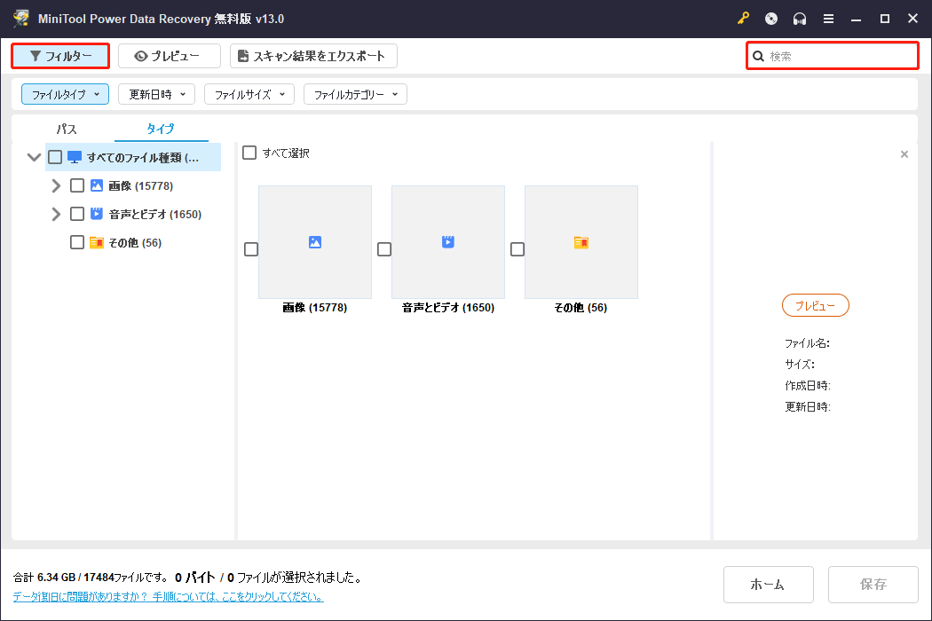Open the bootable media disc icon
The height and width of the screenshot is (621, 932).
[771, 19]
